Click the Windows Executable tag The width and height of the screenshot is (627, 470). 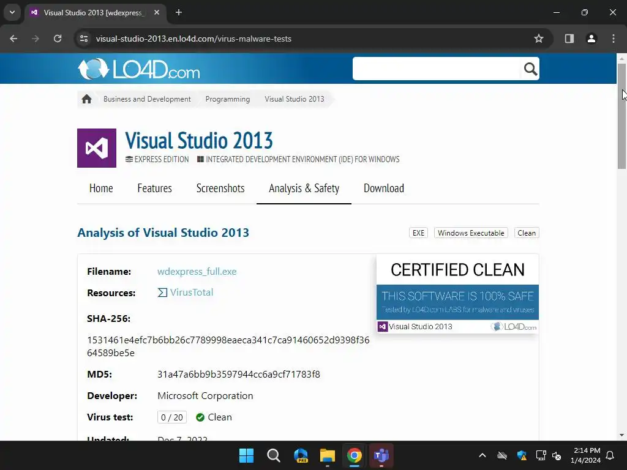pyautogui.click(x=471, y=233)
